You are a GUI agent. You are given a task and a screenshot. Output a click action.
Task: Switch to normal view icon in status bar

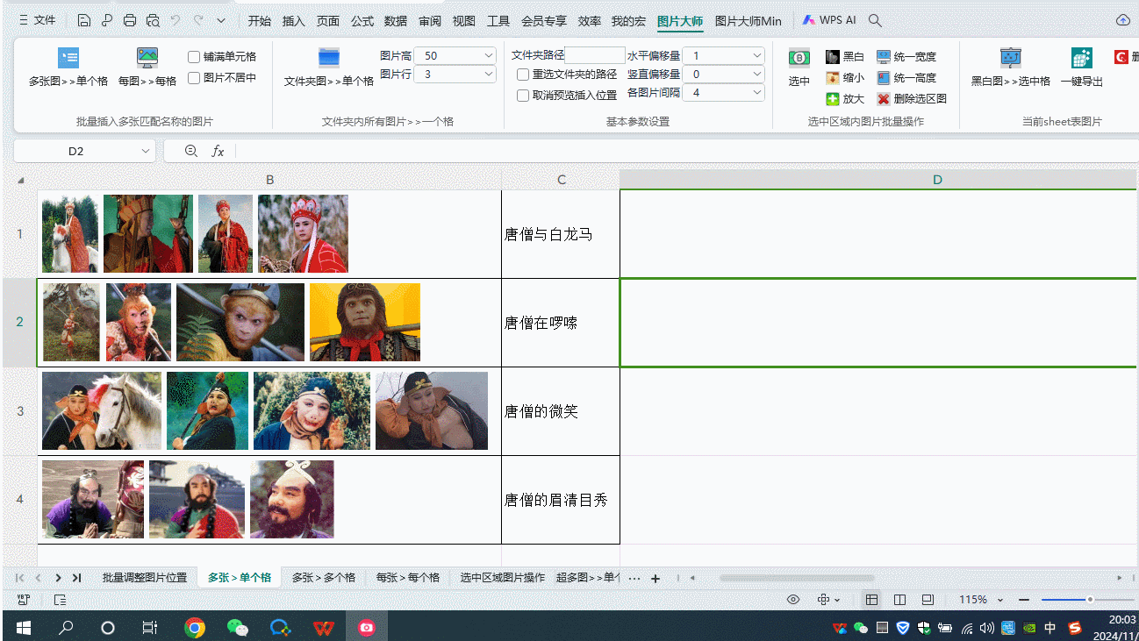871,600
